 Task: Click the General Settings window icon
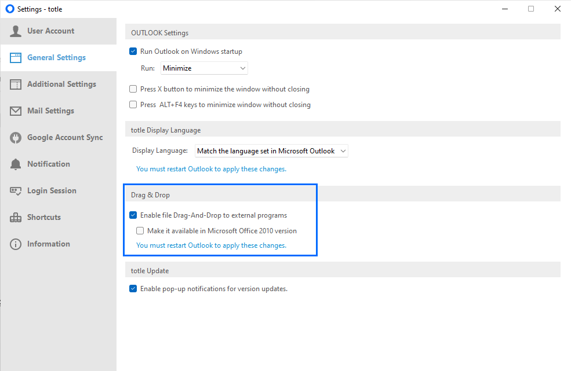click(15, 58)
